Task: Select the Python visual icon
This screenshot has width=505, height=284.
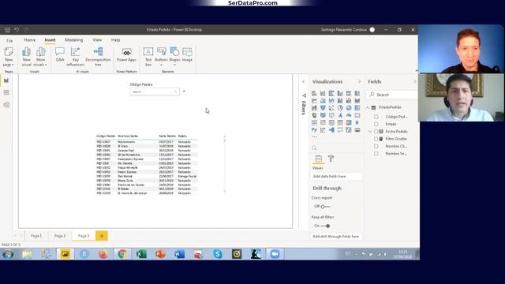Action: coord(314,130)
